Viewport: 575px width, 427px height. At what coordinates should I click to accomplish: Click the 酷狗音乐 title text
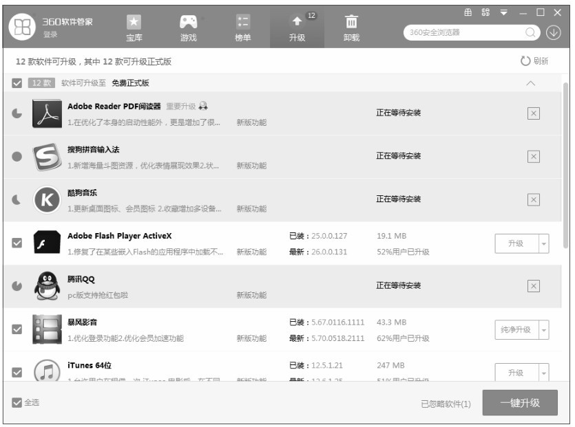[x=82, y=193]
